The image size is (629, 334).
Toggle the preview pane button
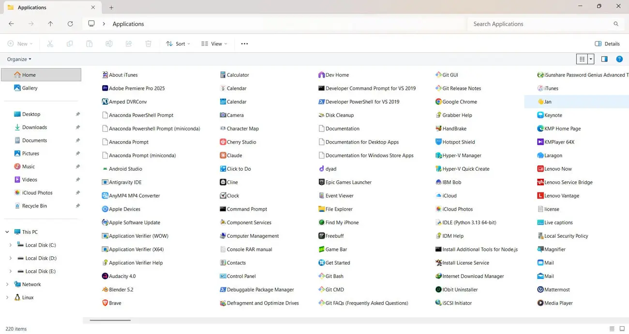[x=604, y=59]
